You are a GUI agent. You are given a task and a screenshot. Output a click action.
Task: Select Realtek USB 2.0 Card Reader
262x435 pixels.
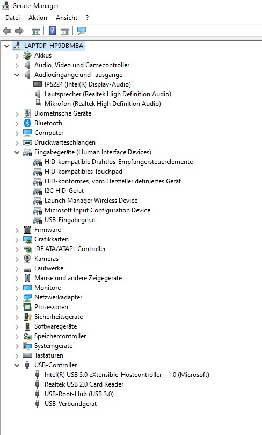pos(84,384)
